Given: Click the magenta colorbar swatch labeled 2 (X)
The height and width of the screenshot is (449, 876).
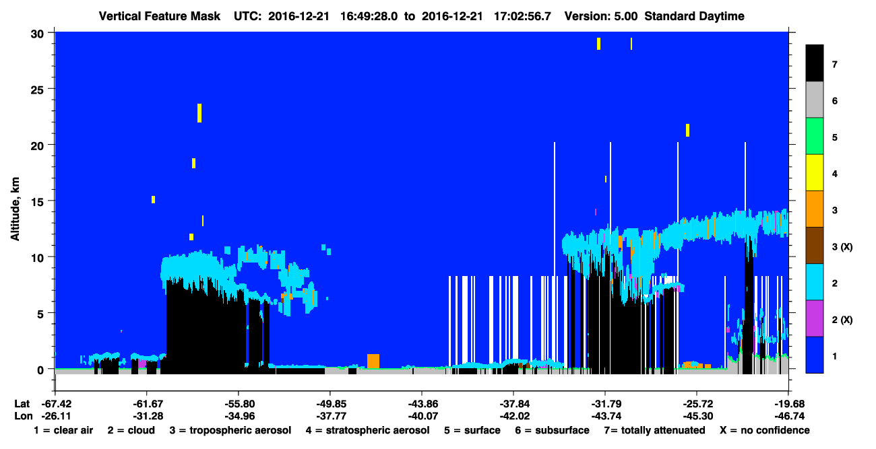Looking at the screenshot, I should click(x=815, y=318).
